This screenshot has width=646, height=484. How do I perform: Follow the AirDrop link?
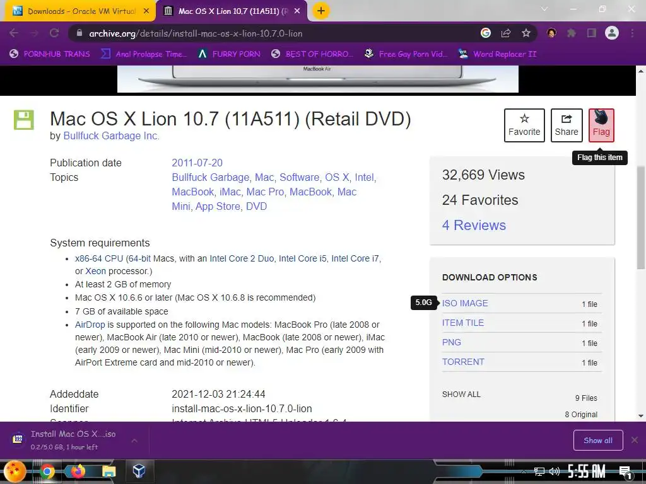tap(90, 325)
